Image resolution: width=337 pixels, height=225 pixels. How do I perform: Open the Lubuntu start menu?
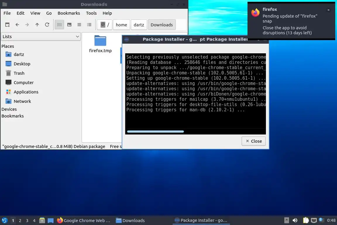(5, 221)
